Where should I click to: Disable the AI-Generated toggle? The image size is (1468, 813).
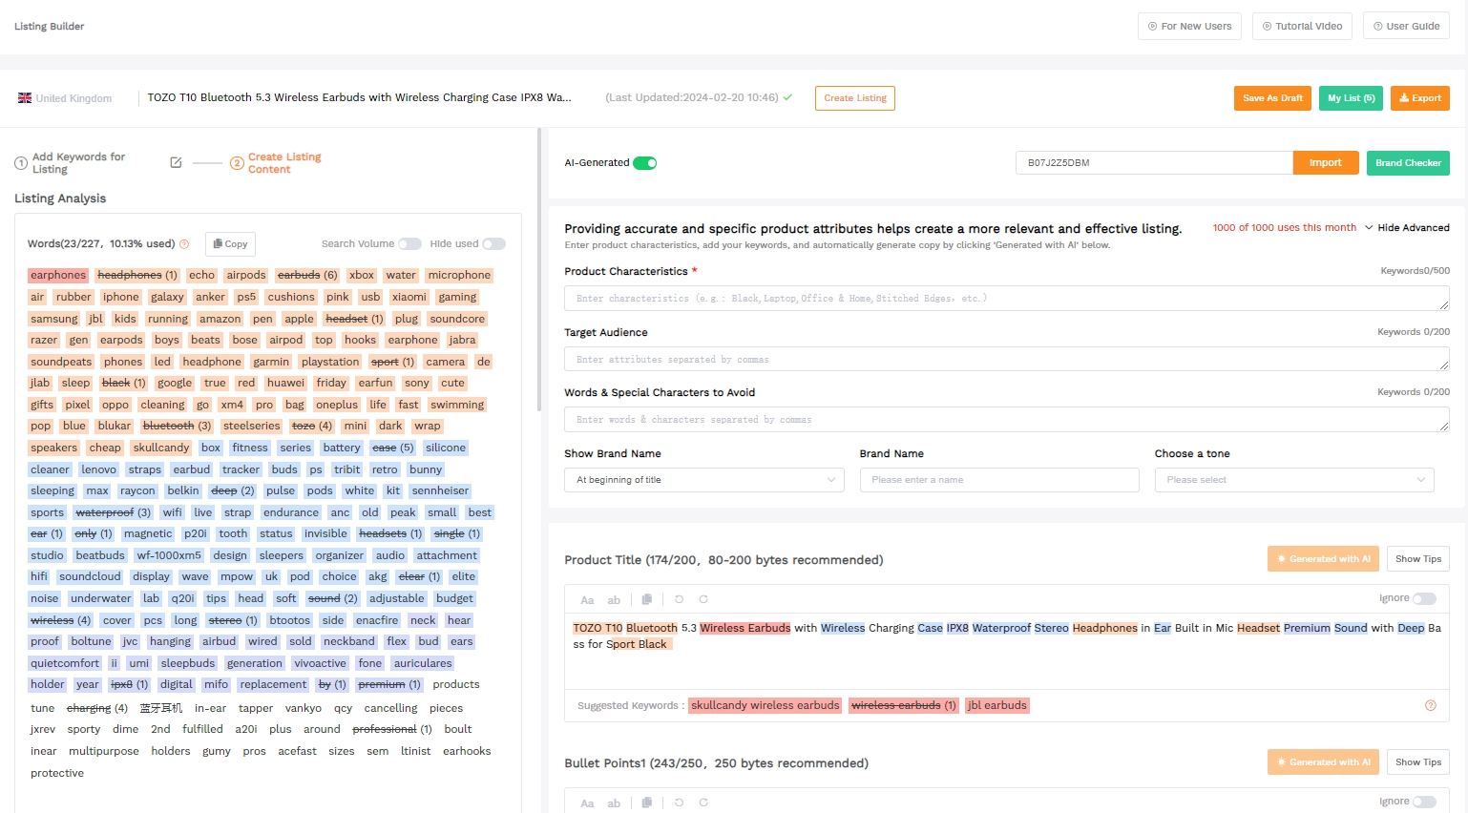point(644,162)
